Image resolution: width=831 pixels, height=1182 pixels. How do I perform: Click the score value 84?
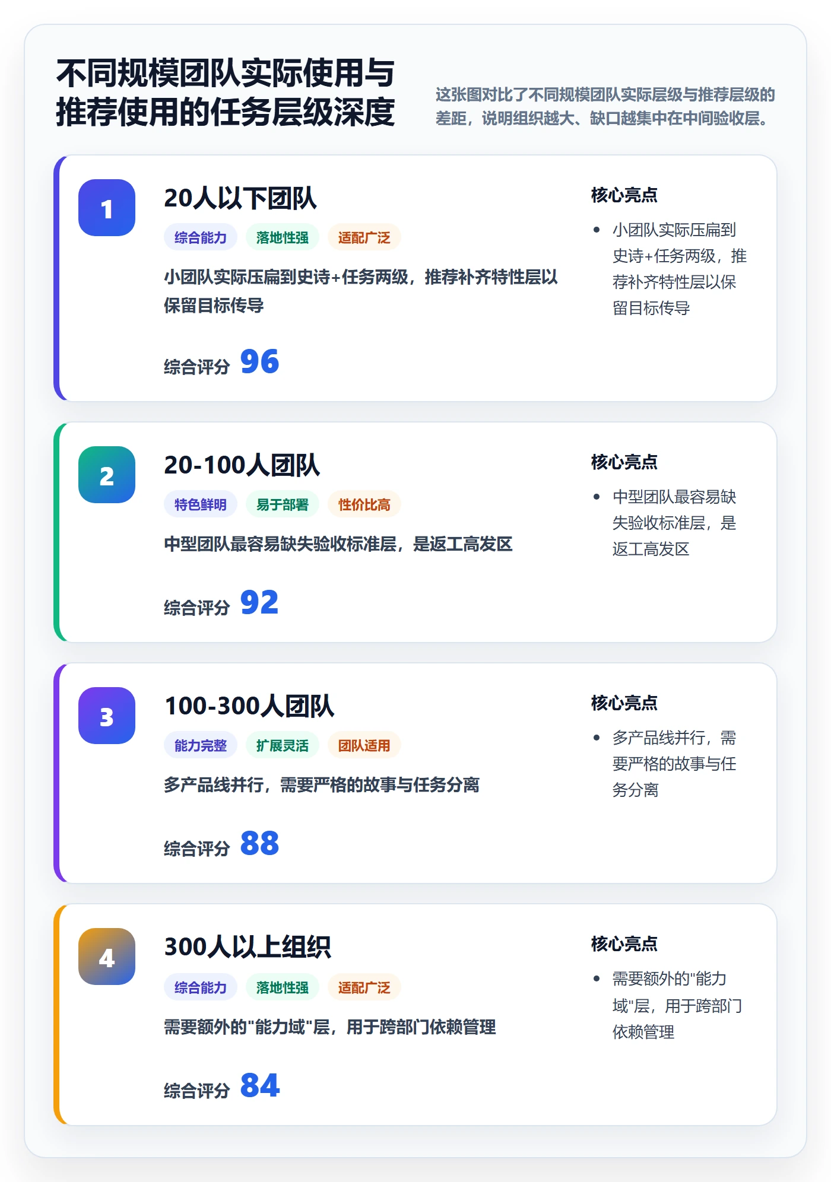click(x=259, y=1086)
